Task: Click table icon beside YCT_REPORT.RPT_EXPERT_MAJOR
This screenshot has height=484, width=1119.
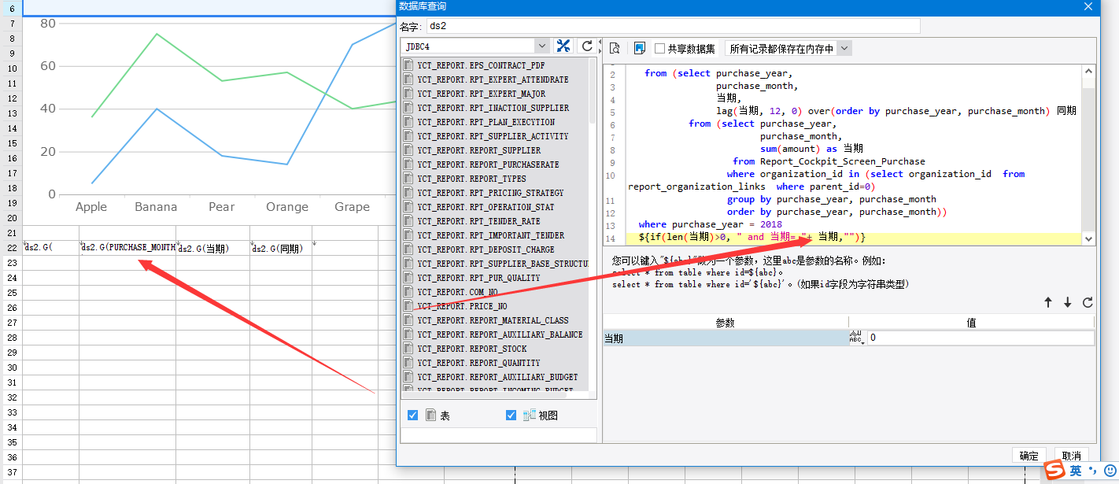Action: click(408, 94)
